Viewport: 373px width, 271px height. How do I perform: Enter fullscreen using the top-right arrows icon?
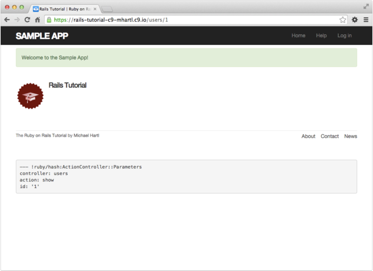(x=366, y=6)
